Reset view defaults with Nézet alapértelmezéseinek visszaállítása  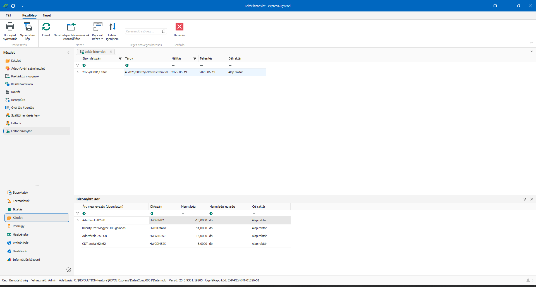71,27
